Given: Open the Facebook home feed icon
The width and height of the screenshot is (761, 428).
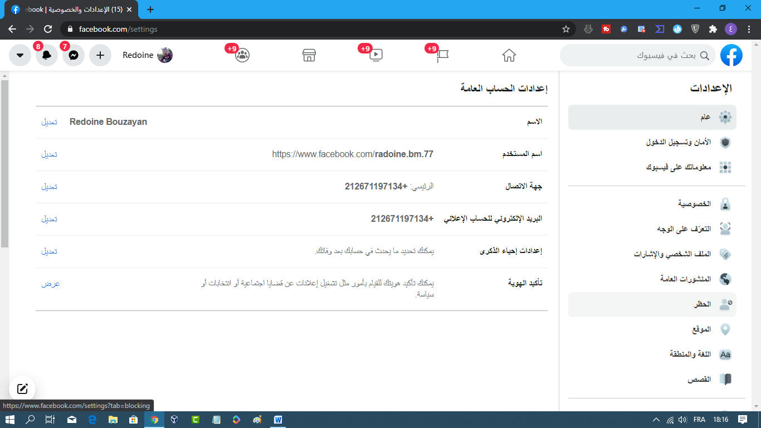Looking at the screenshot, I should tap(509, 55).
